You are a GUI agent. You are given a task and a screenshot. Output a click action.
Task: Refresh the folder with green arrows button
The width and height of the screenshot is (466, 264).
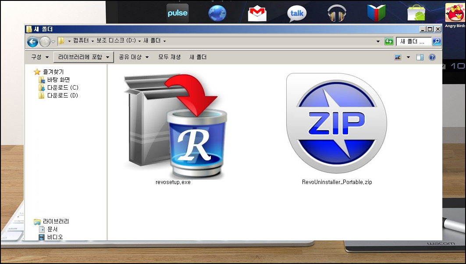pos(389,42)
